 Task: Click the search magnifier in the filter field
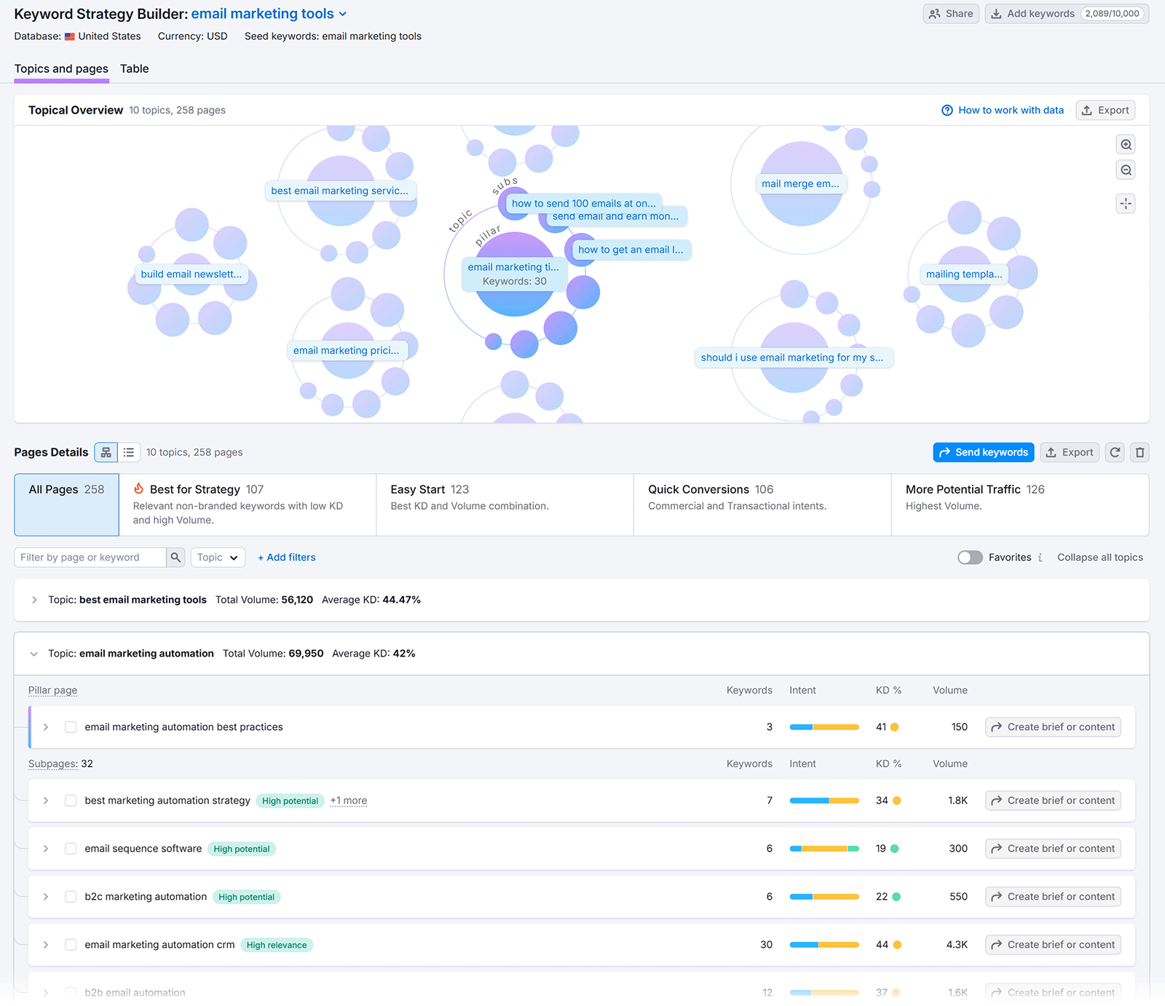pos(175,557)
